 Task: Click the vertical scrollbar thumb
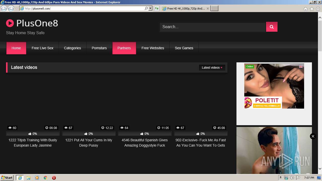click(320, 36)
